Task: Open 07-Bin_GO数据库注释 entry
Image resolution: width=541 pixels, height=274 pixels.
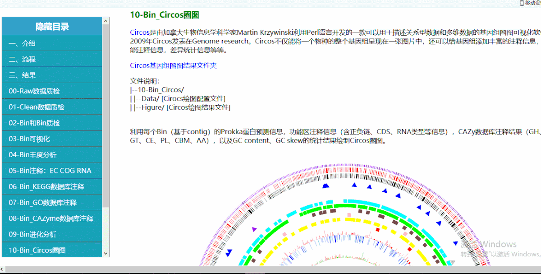Action: point(52,202)
